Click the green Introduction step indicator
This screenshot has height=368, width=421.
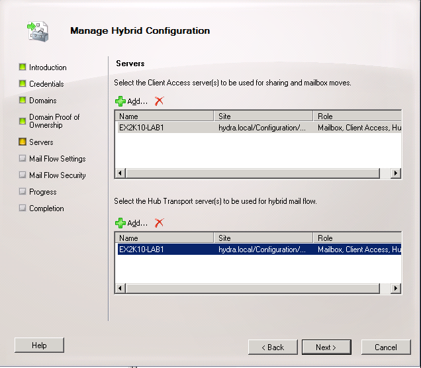click(x=23, y=67)
